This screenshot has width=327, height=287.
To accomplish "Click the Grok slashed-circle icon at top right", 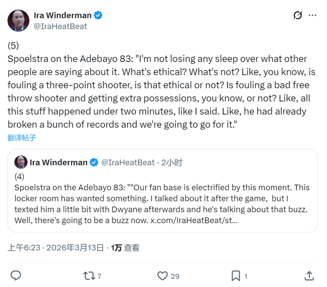I will (297, 16).
